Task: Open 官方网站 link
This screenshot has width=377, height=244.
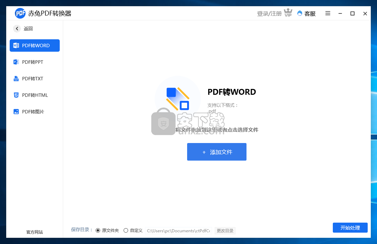Action: click(35, 232)
